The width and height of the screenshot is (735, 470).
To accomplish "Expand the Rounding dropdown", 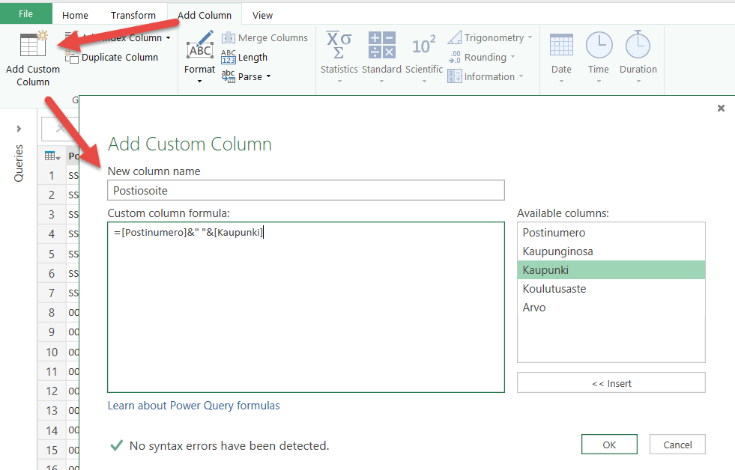I will click(512, 58).
